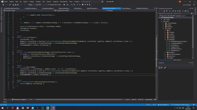Expand the _CustomShaders folder
The height and width of the screenshot is (110, 197).
[163, 23]
